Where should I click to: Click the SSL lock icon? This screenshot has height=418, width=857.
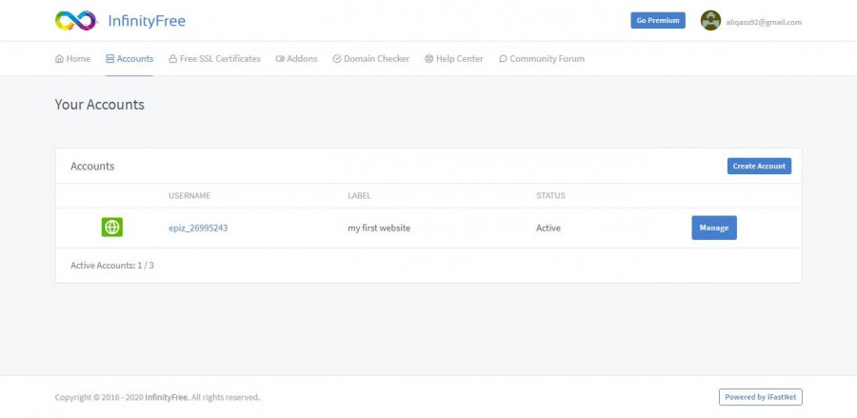click(172, 58)
